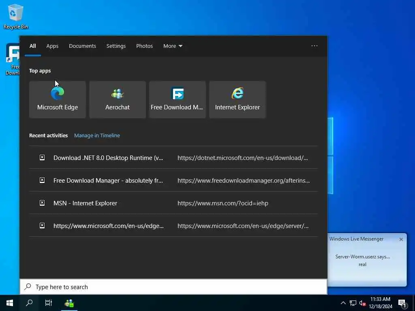Open the Action Center notifications icon

(x=402, y=303)
